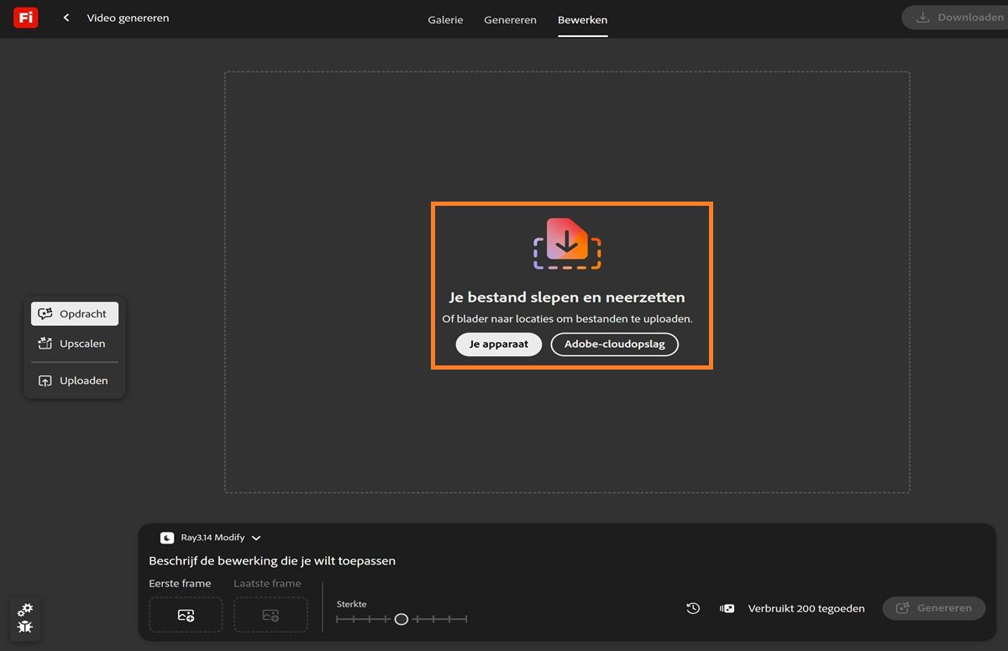The image size is (1008, 651).
Task: Open the Uploaden tool
Action: point(75,380)
